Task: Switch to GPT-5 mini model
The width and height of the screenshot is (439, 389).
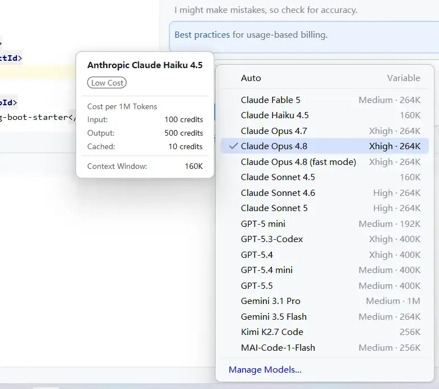Action: [x=325, y=223]
